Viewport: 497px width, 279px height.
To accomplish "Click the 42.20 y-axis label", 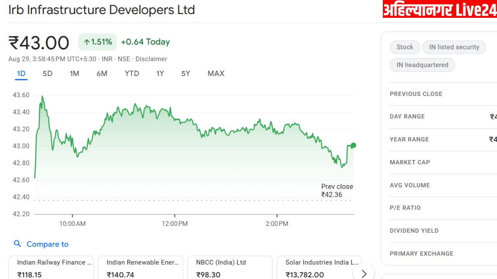I will click(21, 214).
